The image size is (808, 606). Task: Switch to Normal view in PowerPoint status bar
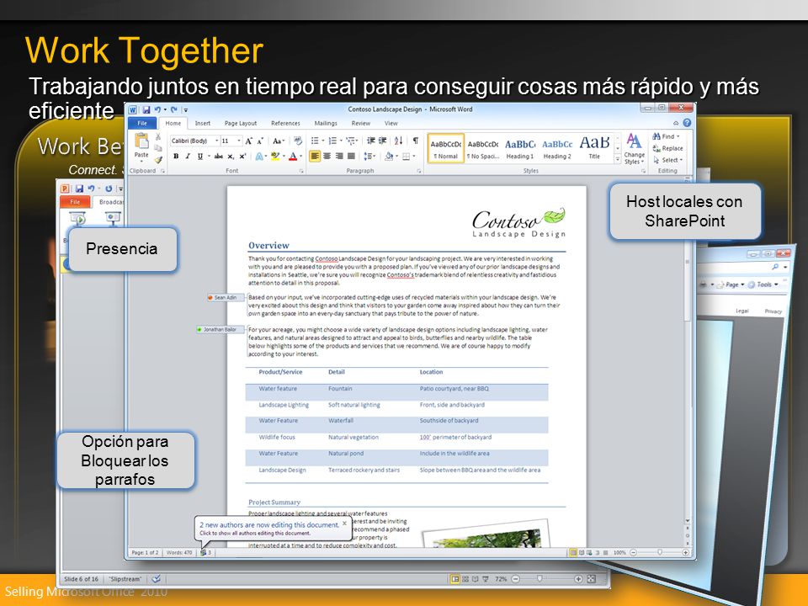[455, 579]
